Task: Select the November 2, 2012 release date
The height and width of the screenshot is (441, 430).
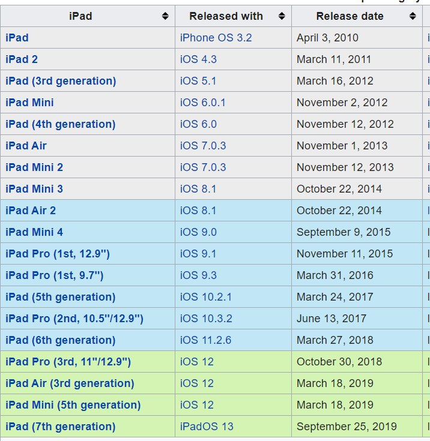Action: click(342, 103)
